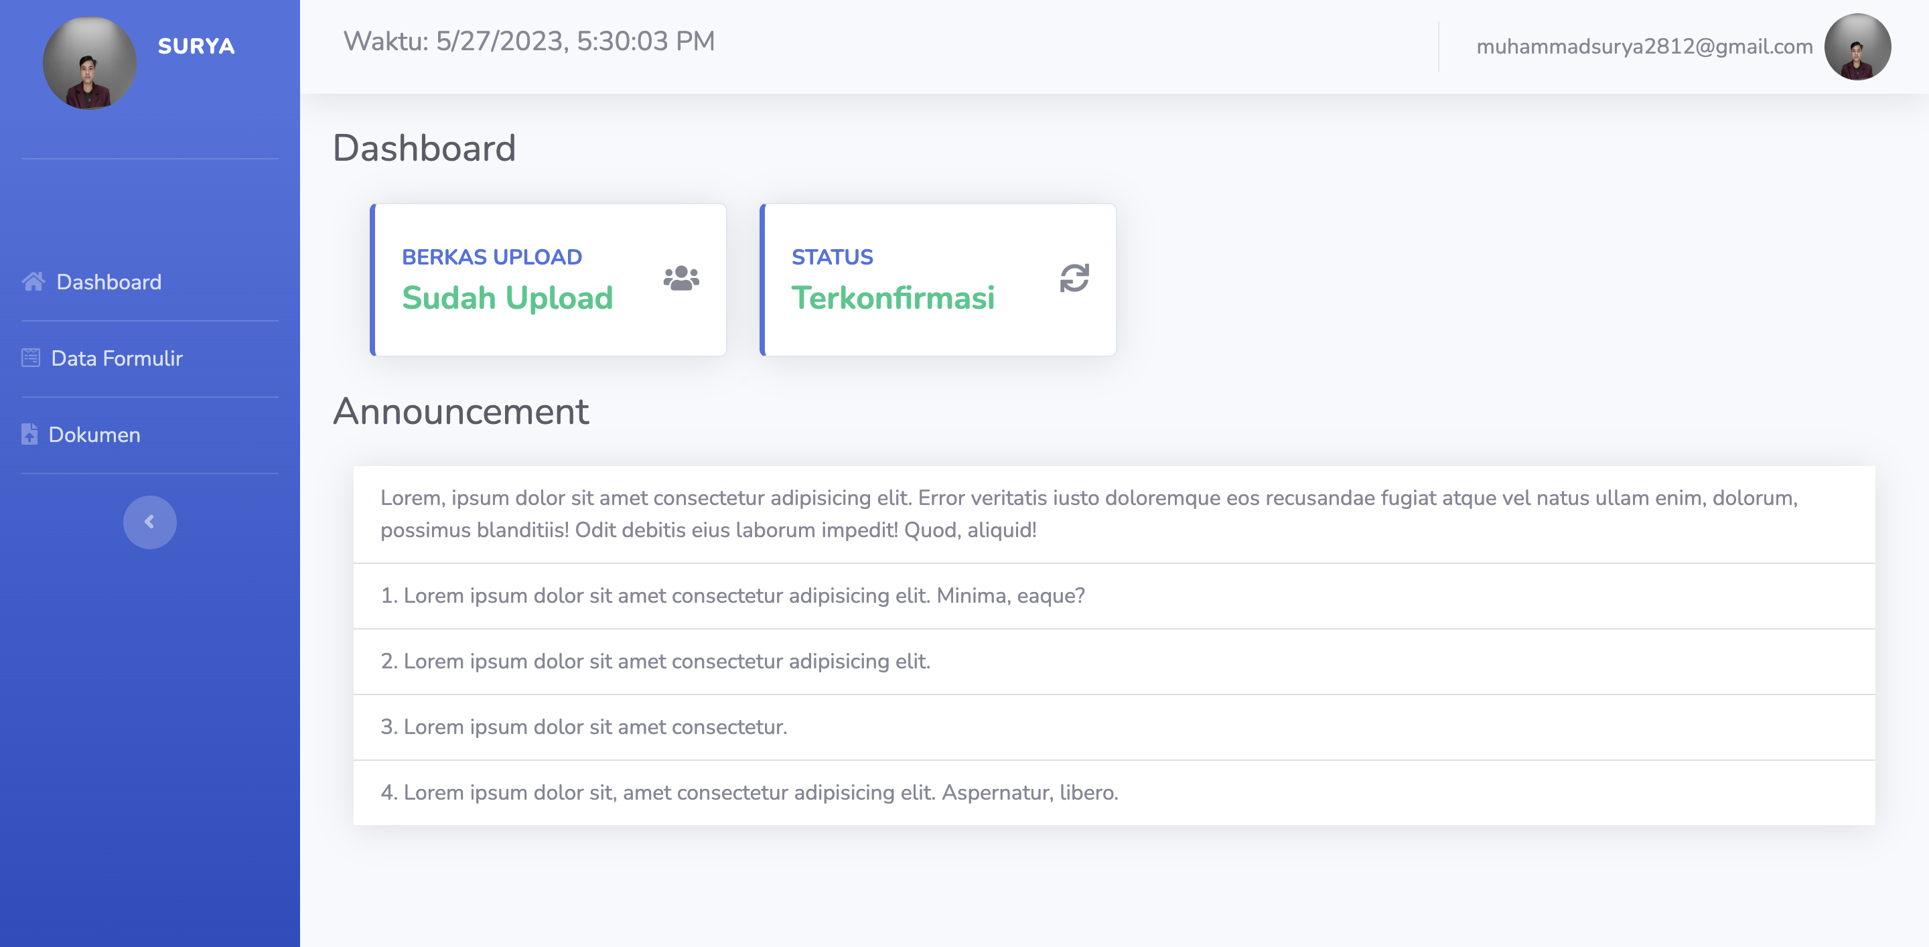Click the Waktu date and time text
This screenshot has width=1929, height=947.
point(528,42)
